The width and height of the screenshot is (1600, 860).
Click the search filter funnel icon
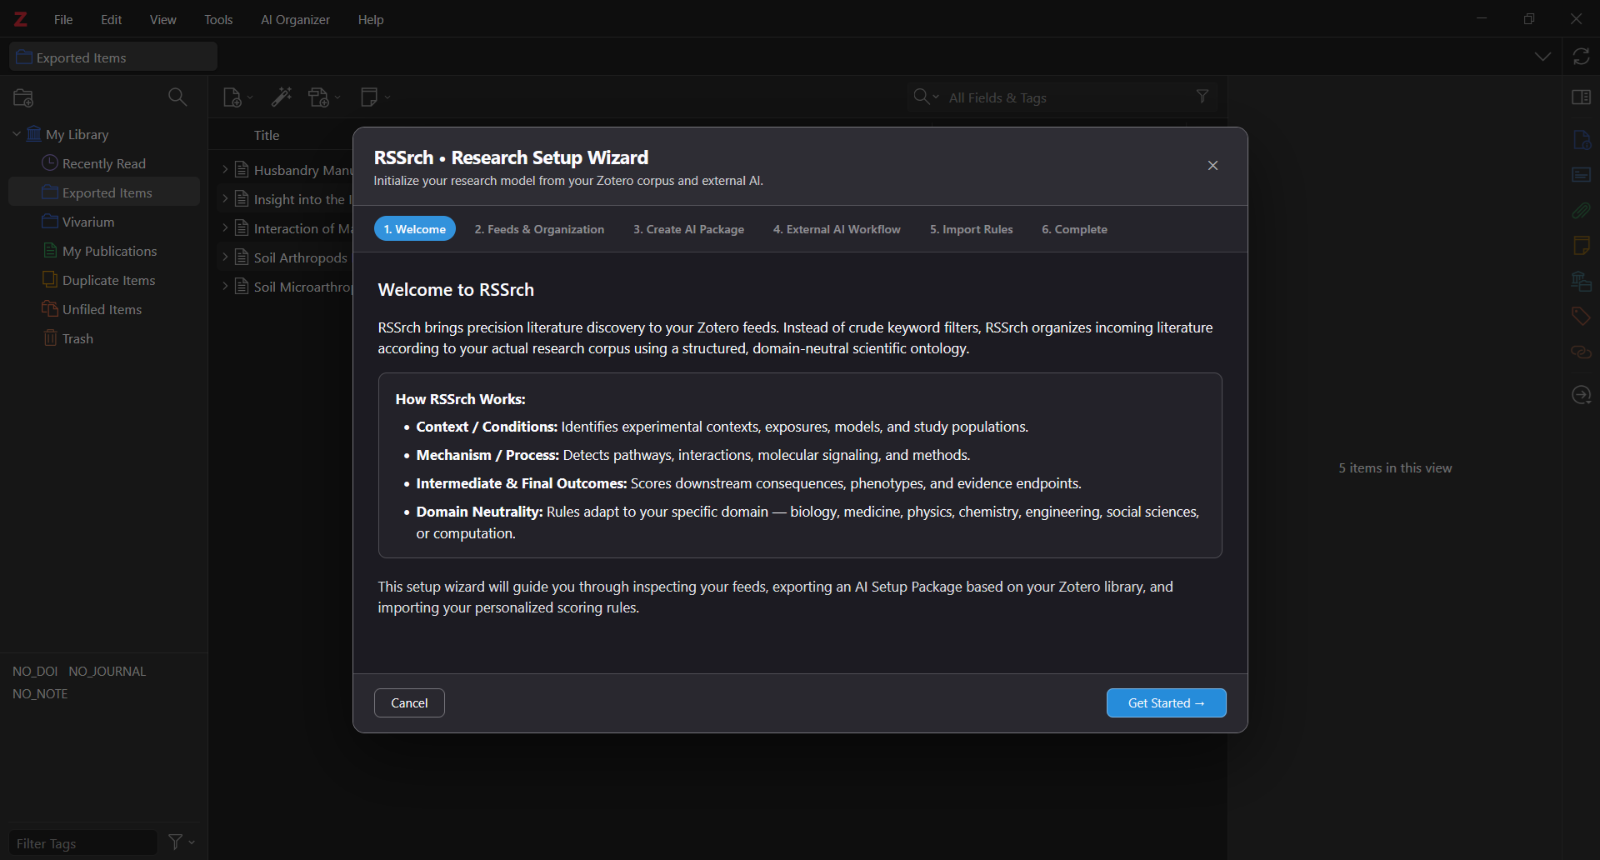tap(1202, 97)
